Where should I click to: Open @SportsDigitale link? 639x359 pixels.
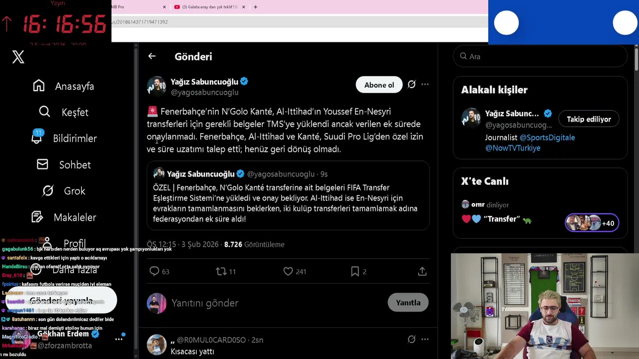coord(547,137)
